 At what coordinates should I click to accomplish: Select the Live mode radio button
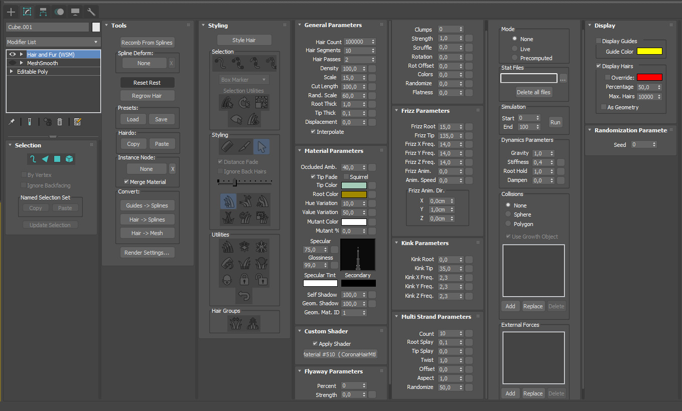click(x=514, y=49)
